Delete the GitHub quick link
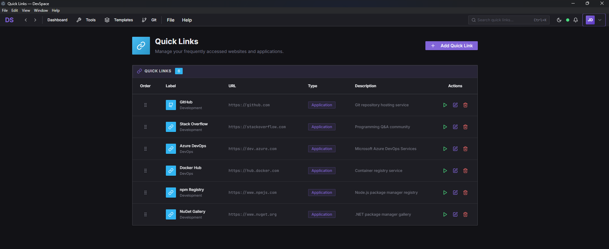 [x=465, y=105]
